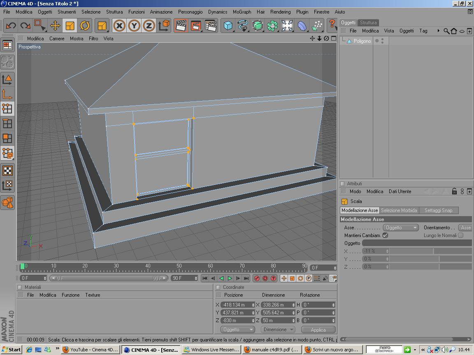The width and height of the screenshot is (474, 355).
Task: Toggle Y axis lock
Action: pos(134,25)
